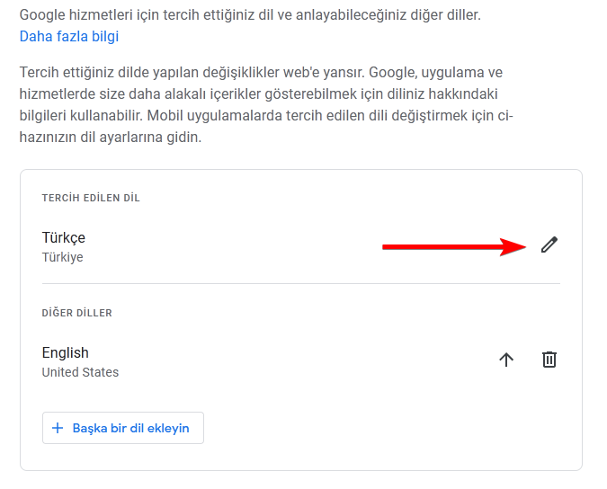607x489 pixels.
Task: Click the Türkiye region label
Action: coord(63,257)
